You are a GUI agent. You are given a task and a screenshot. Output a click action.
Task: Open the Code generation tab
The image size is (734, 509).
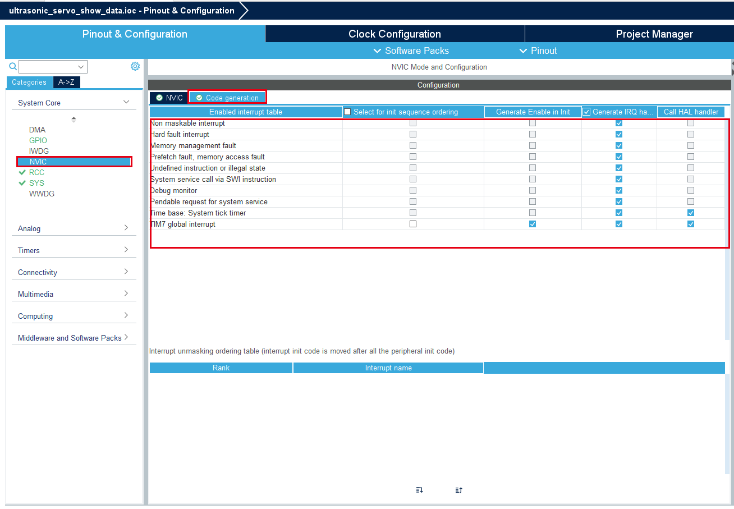227,98
